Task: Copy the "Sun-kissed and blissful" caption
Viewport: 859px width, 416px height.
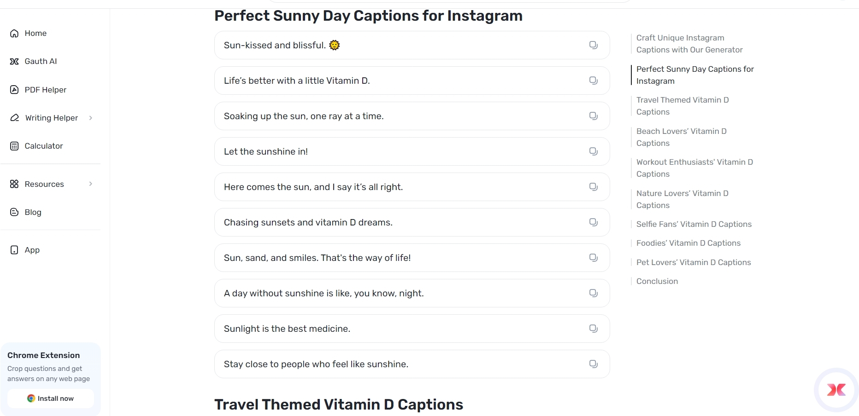Action: tap(593, 45)
